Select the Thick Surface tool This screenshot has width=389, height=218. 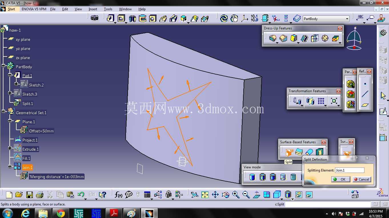[x=299, y=152]
